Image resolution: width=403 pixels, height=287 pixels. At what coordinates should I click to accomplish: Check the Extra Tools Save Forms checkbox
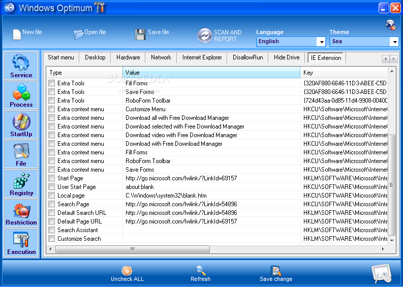[x=52, y=92]
